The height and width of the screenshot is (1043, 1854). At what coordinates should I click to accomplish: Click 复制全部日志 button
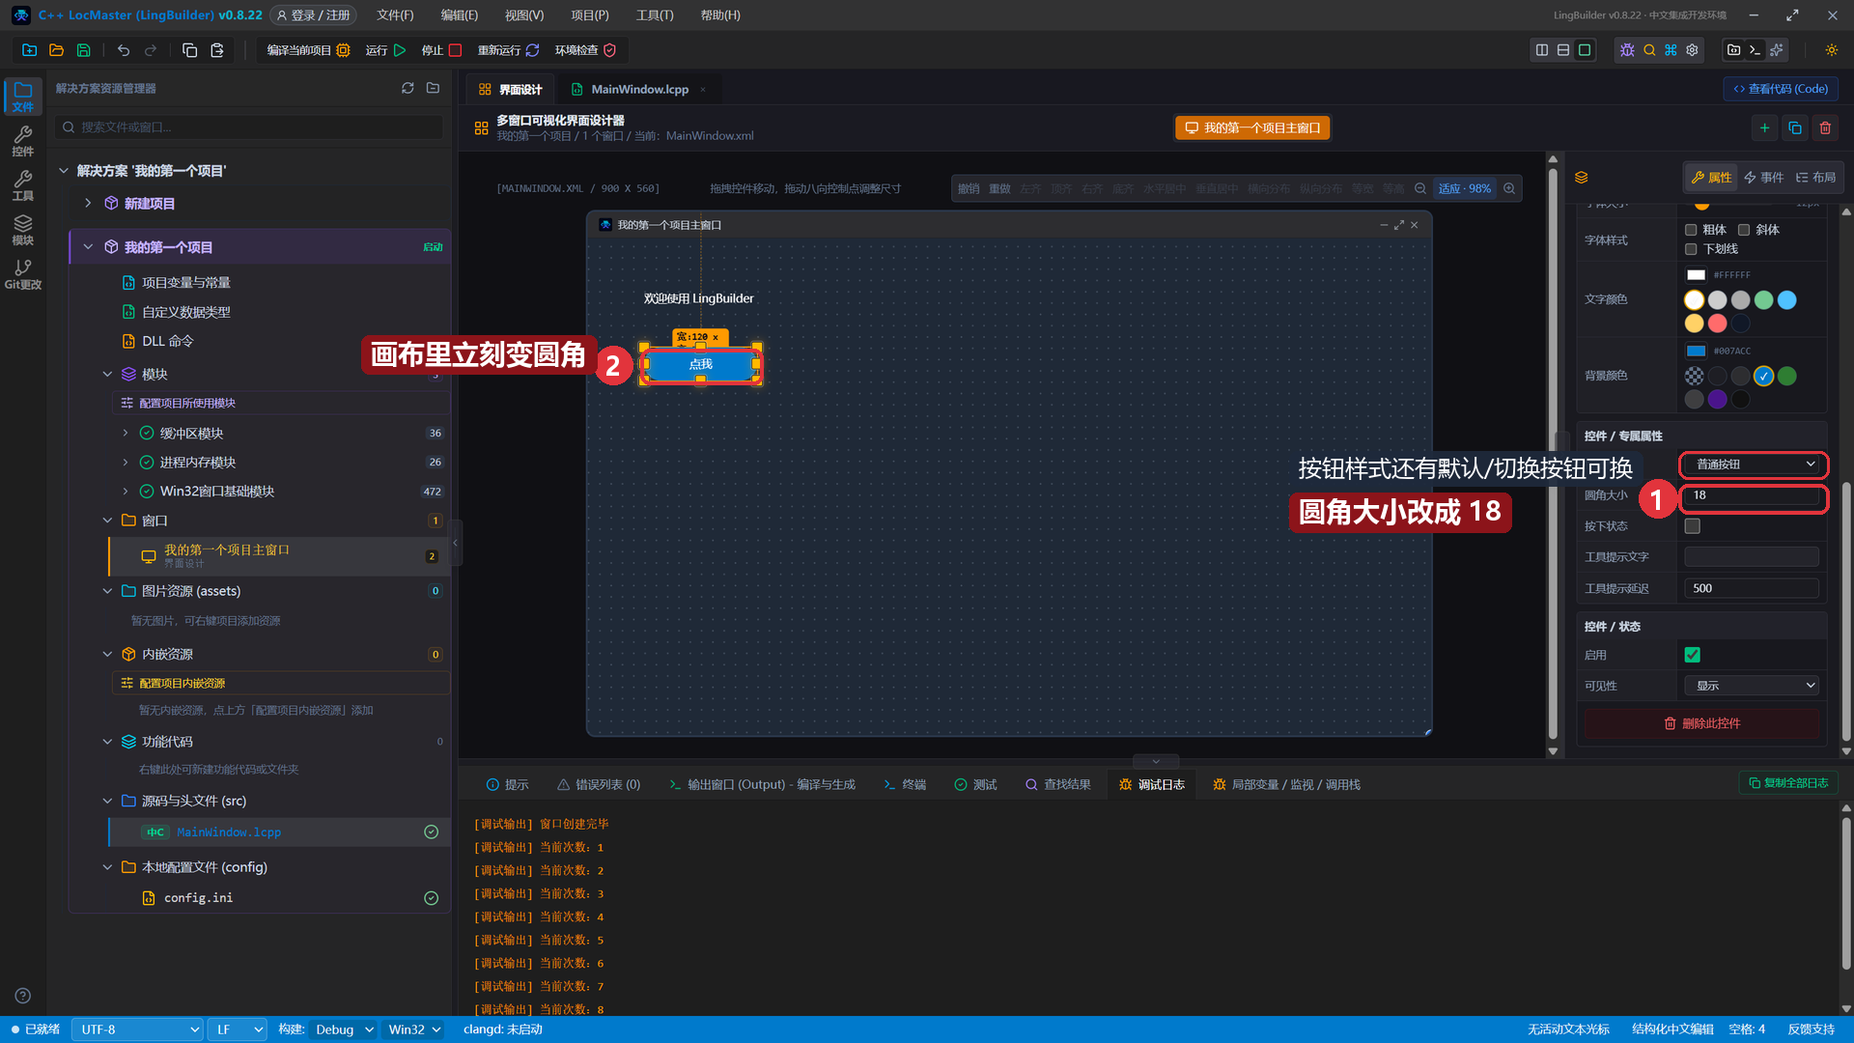[x=1788, y=783]
